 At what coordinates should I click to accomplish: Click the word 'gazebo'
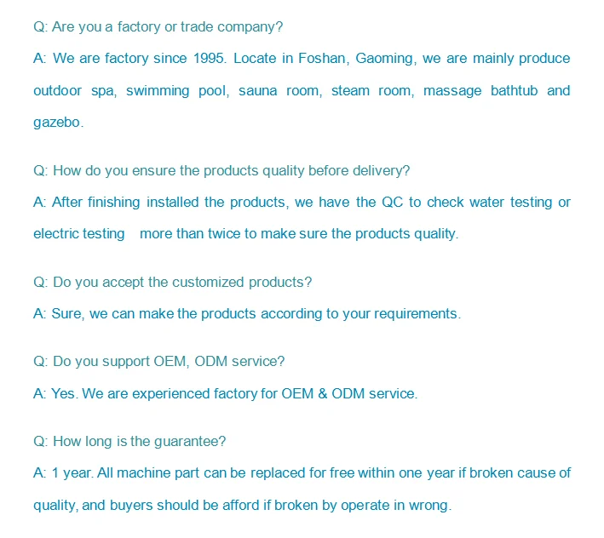(57, 123)
